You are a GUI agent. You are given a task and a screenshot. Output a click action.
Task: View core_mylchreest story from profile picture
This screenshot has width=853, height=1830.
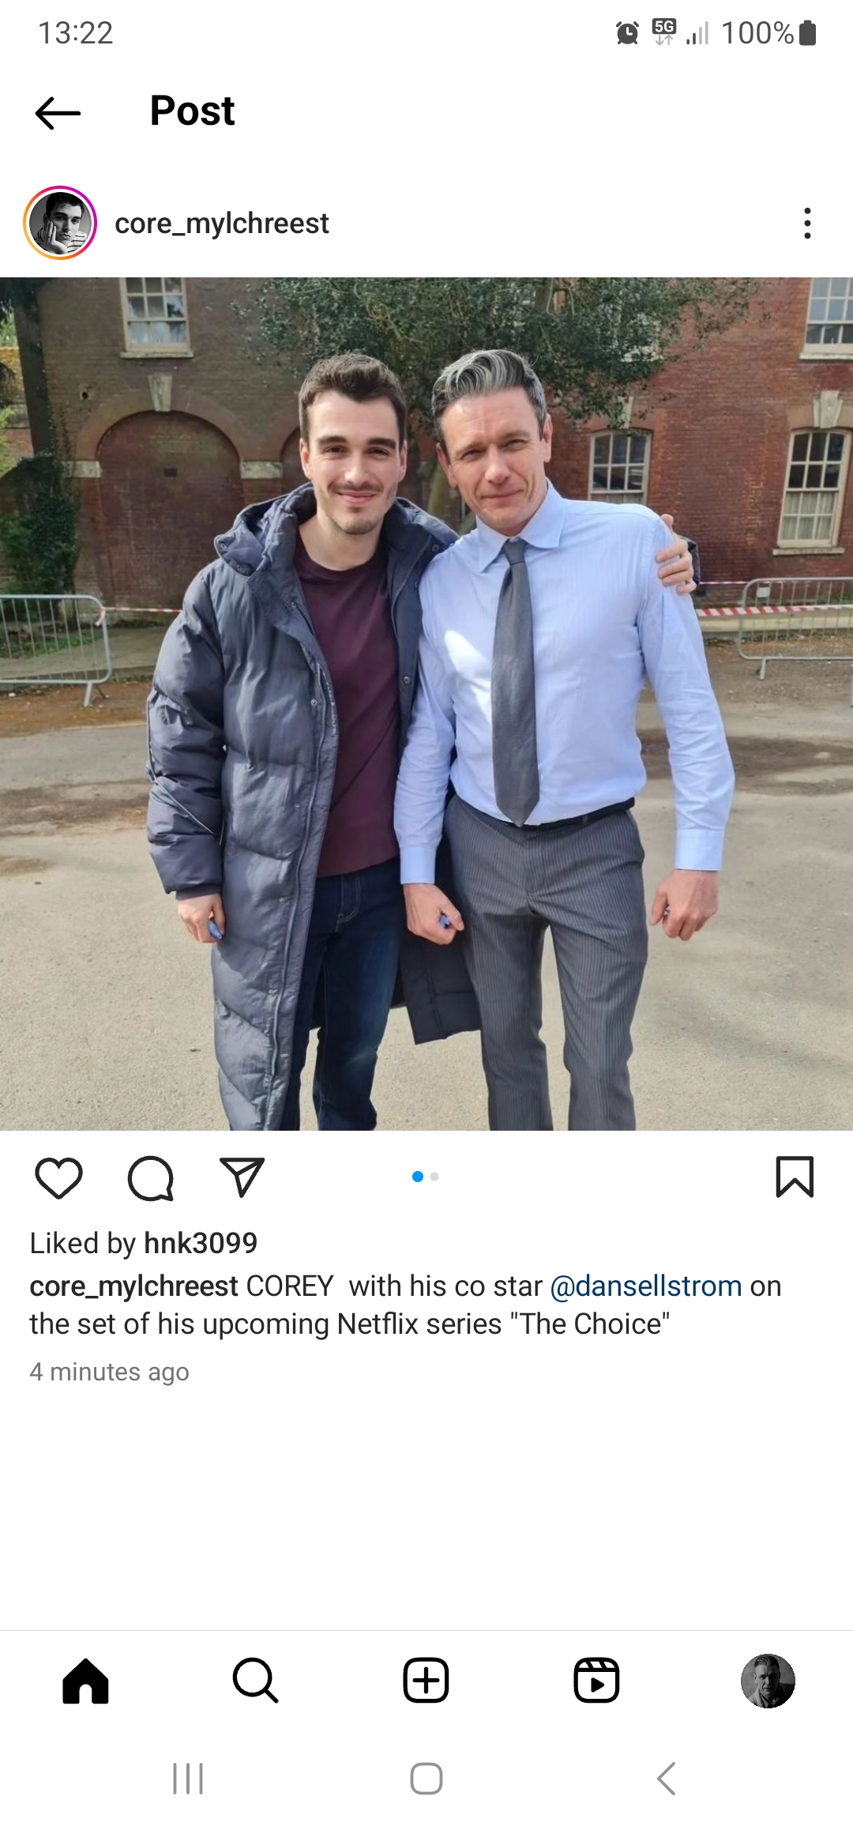(60, 223)
